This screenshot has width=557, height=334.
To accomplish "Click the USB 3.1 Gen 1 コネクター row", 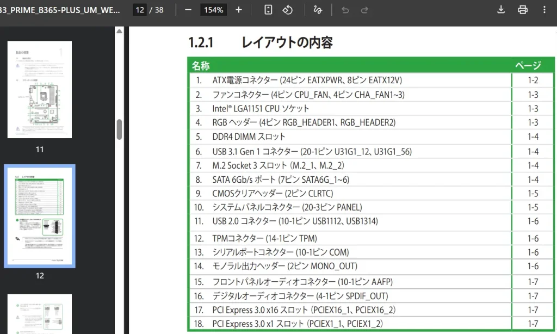I will click(312, 152).
